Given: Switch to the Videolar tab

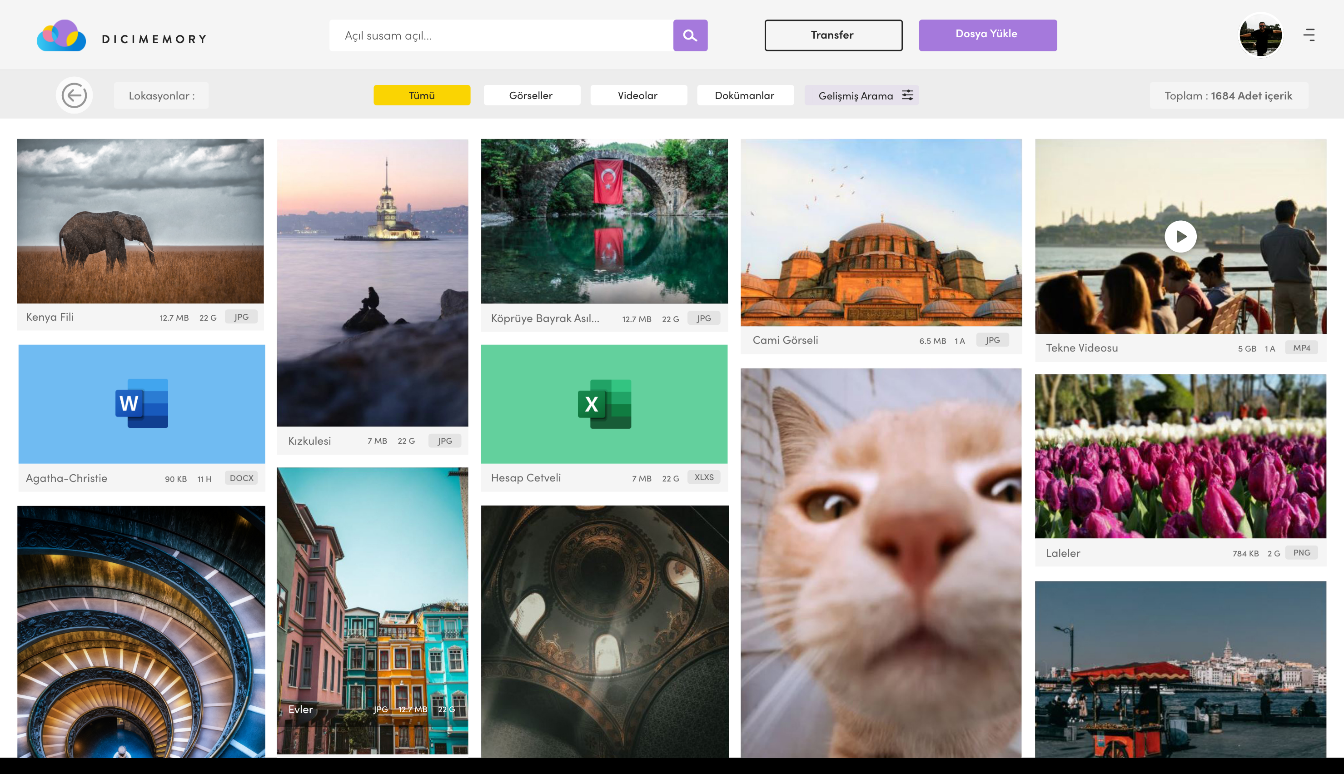Looking at the screenshot, I should pyautogui.click(x=638, y=96).
